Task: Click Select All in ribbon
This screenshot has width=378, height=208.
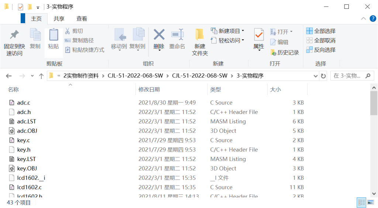Action: tap(321, 31)
